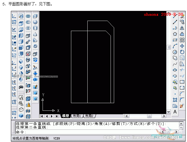The width and height of the screenshot is (187, 142).
Task: Open the Setup Profile tool
Action: (x=35, y=99)
